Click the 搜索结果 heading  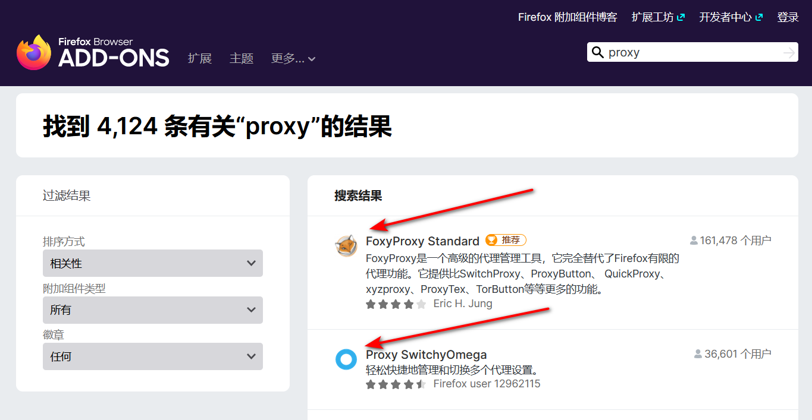pos(358,195)
